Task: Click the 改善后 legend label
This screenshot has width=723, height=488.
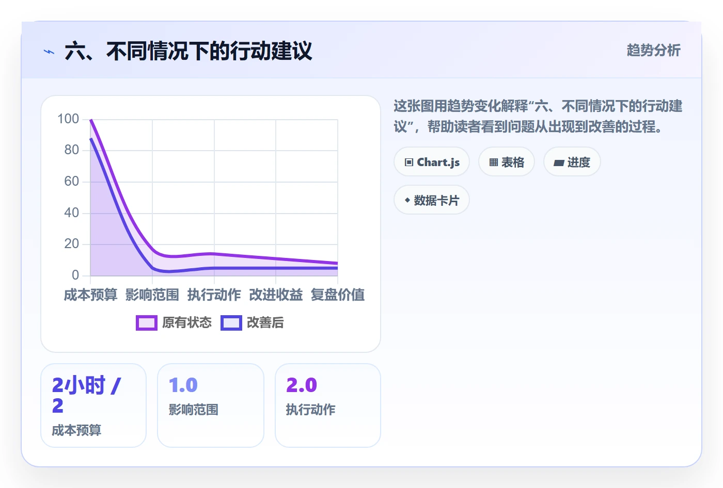Action: 265,323
